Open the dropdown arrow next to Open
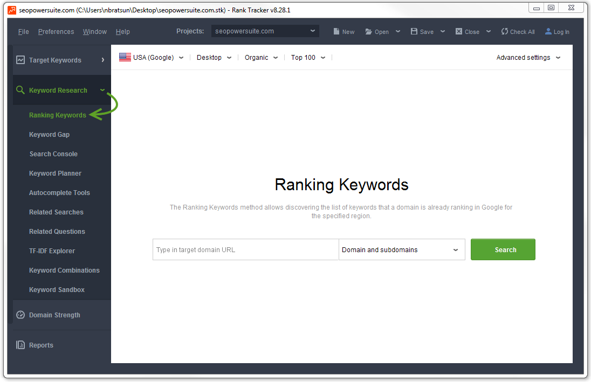 click(x=397, y=32)
